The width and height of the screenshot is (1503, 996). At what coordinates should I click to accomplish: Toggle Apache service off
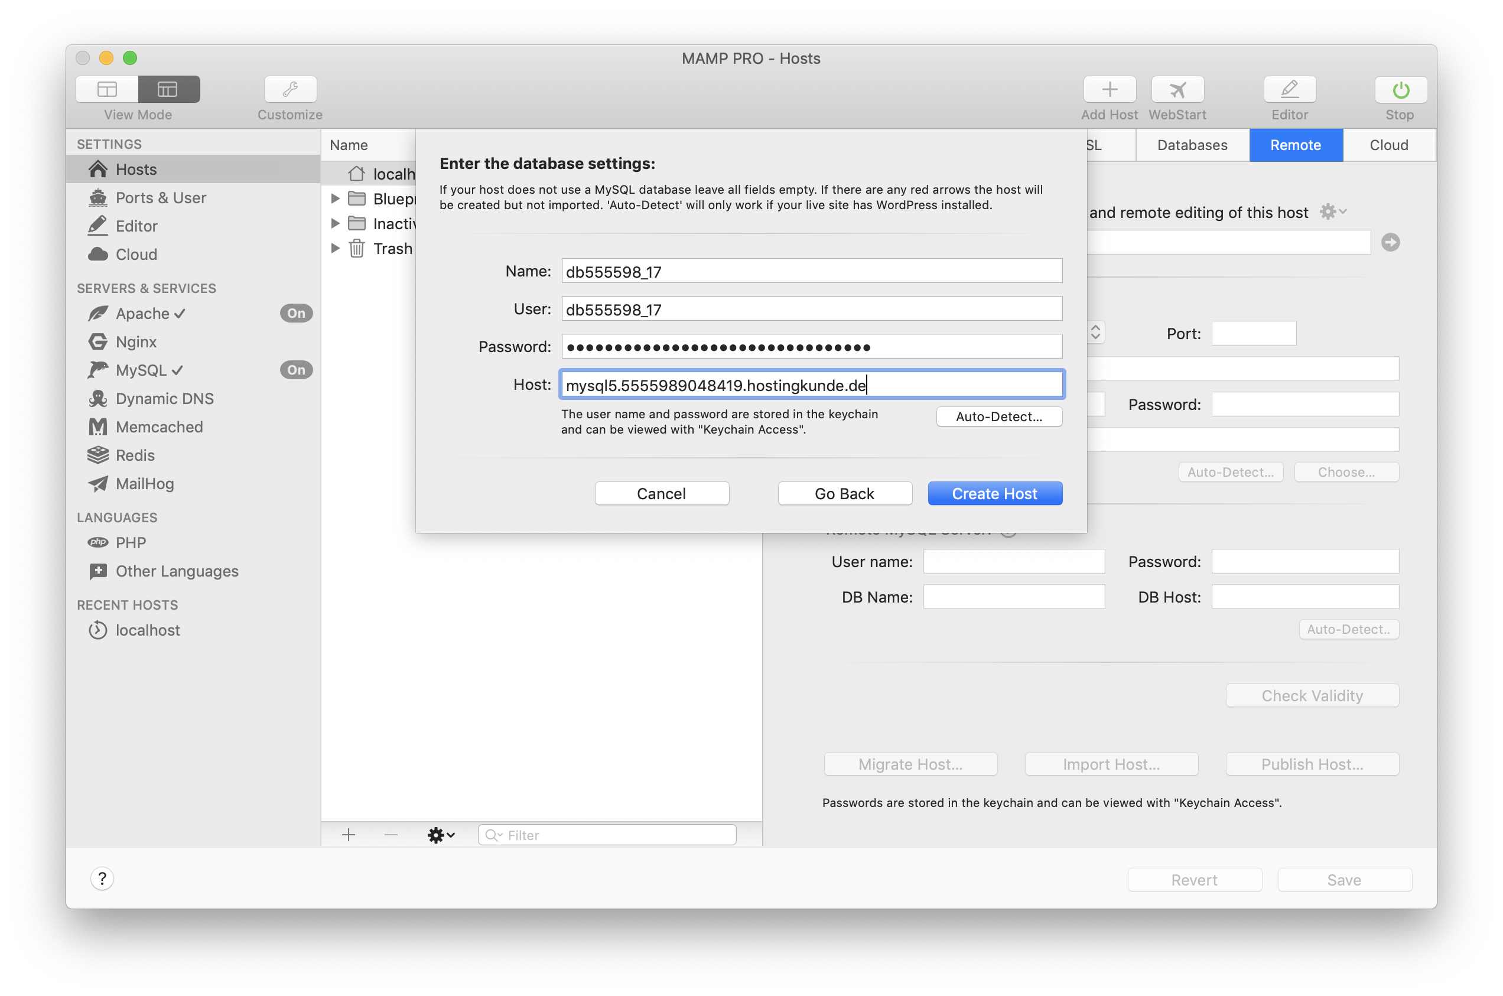pos(295,313)
